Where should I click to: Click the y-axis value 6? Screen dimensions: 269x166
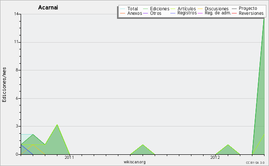pos(17,98)
